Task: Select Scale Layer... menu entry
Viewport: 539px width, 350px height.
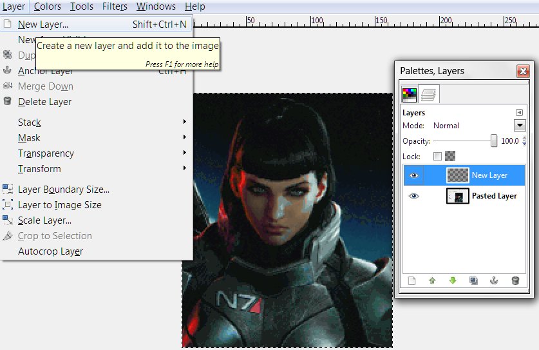Action: (44, 220)
